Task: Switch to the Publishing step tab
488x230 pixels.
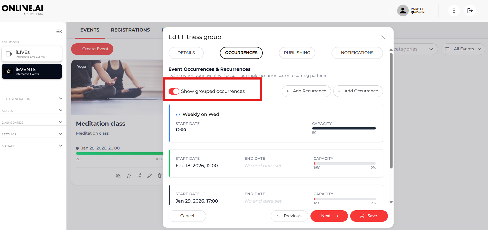Action: pos(297,53)
